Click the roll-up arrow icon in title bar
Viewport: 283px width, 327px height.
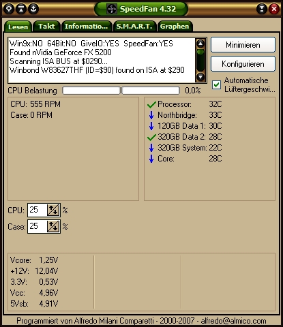[21, 9]
